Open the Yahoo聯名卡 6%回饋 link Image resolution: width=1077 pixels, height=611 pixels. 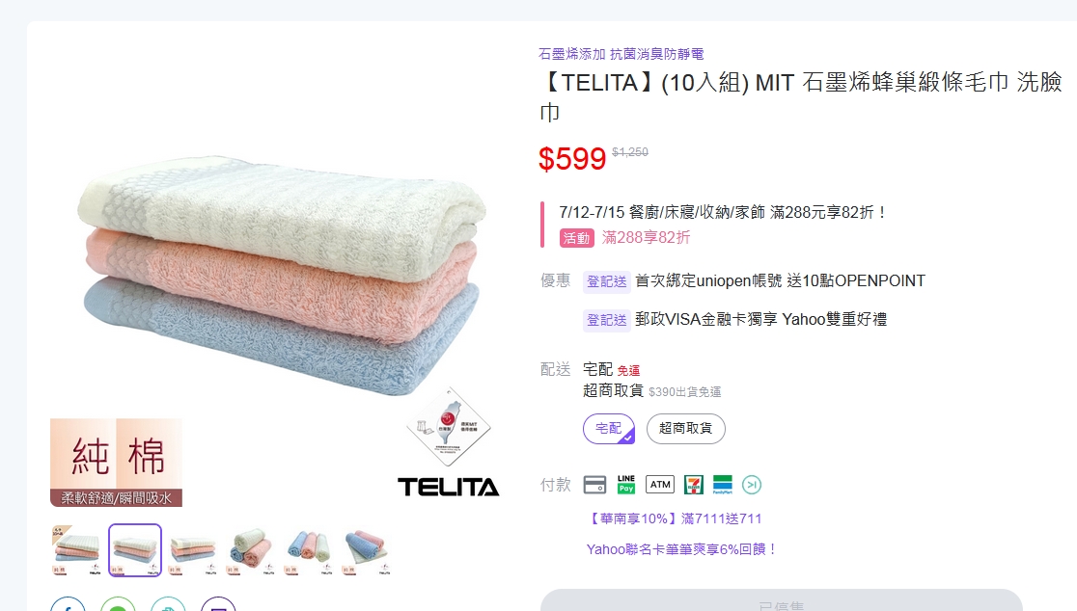coord(681,549)
